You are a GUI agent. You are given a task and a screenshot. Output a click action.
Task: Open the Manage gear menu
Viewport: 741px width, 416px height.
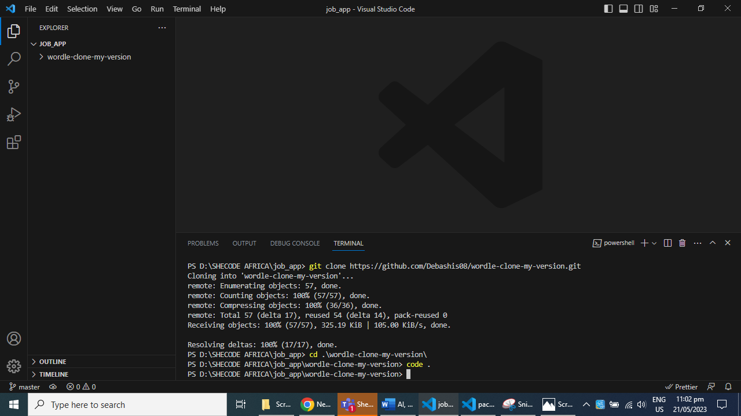pos(14,366)
